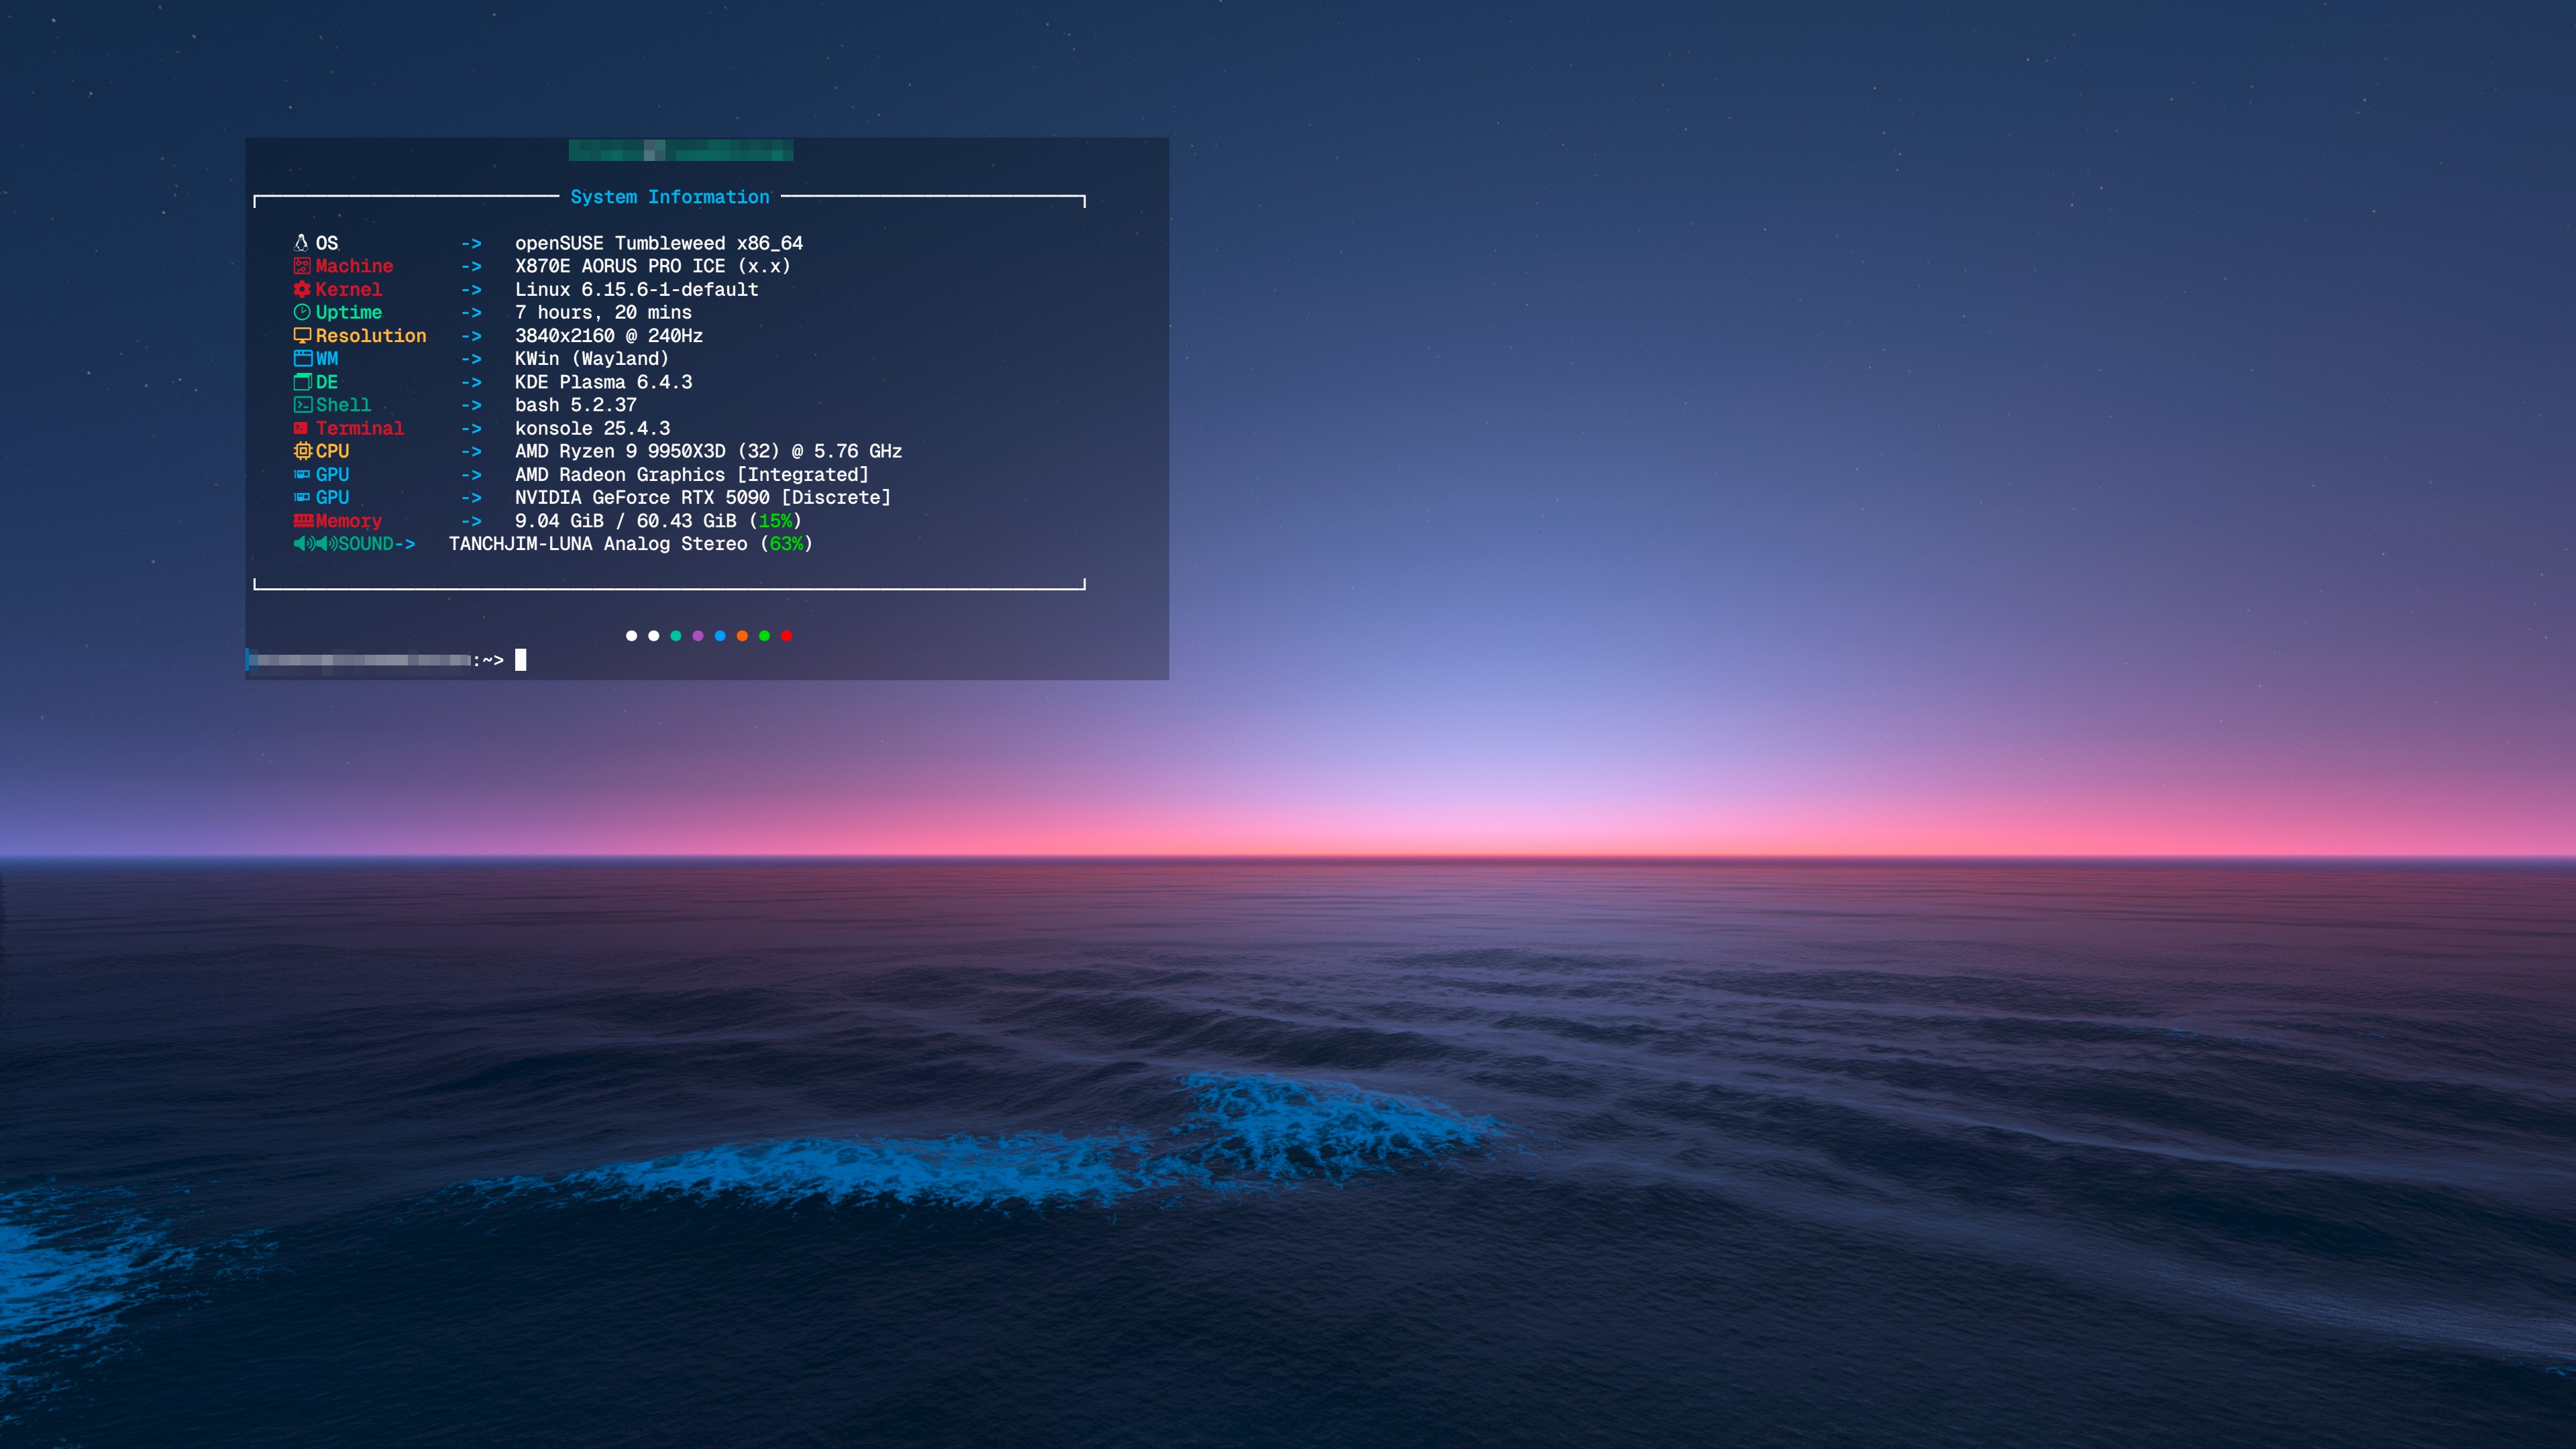
Task: Click the clock icon beside Uptime
Action: 301,312
